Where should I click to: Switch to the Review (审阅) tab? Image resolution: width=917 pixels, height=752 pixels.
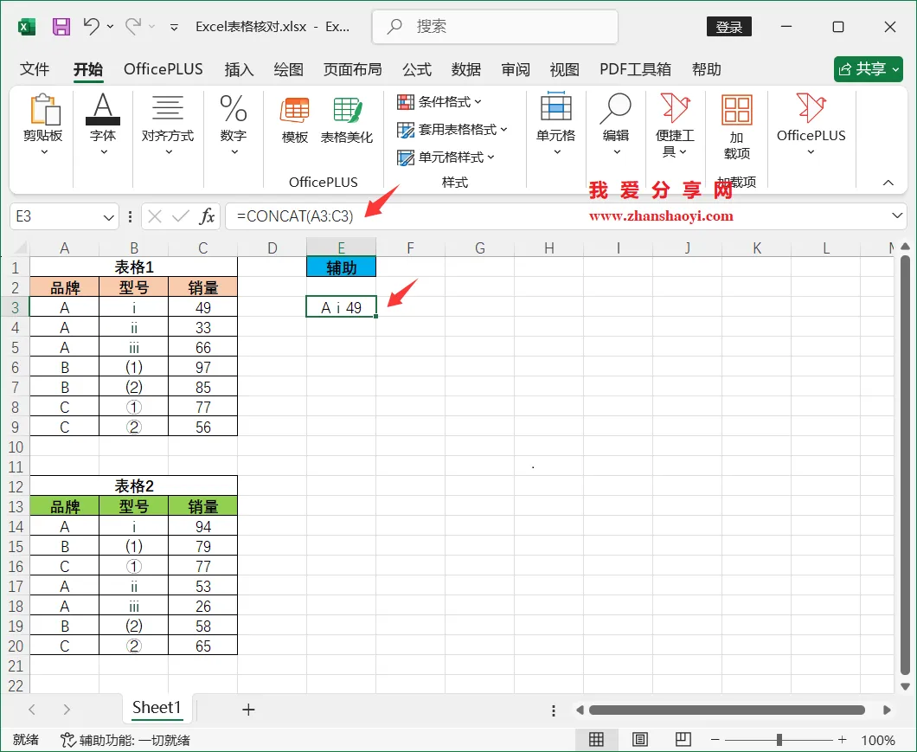(x=516, y=69)
